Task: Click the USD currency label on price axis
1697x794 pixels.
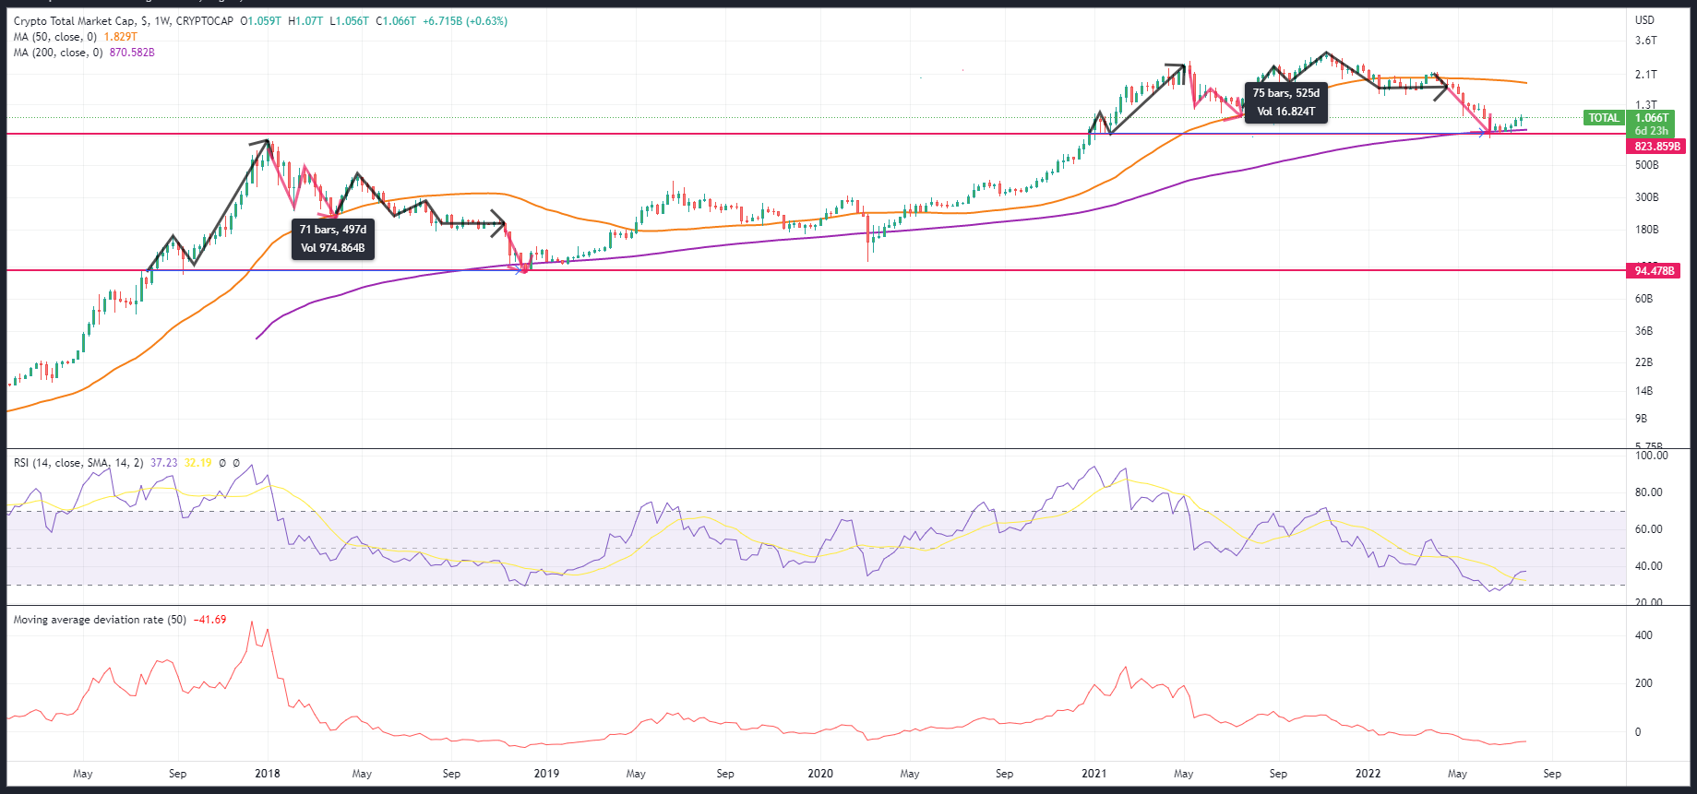Action: coord(1644,20)
